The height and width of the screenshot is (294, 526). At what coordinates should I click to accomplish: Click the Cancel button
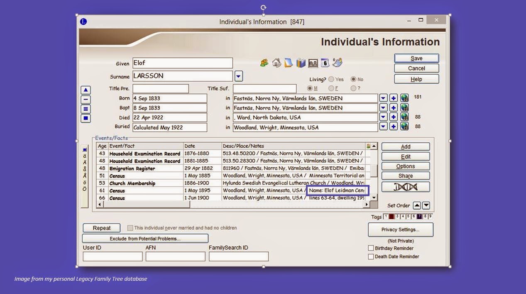pyautogui.click(x=416, y=68)
